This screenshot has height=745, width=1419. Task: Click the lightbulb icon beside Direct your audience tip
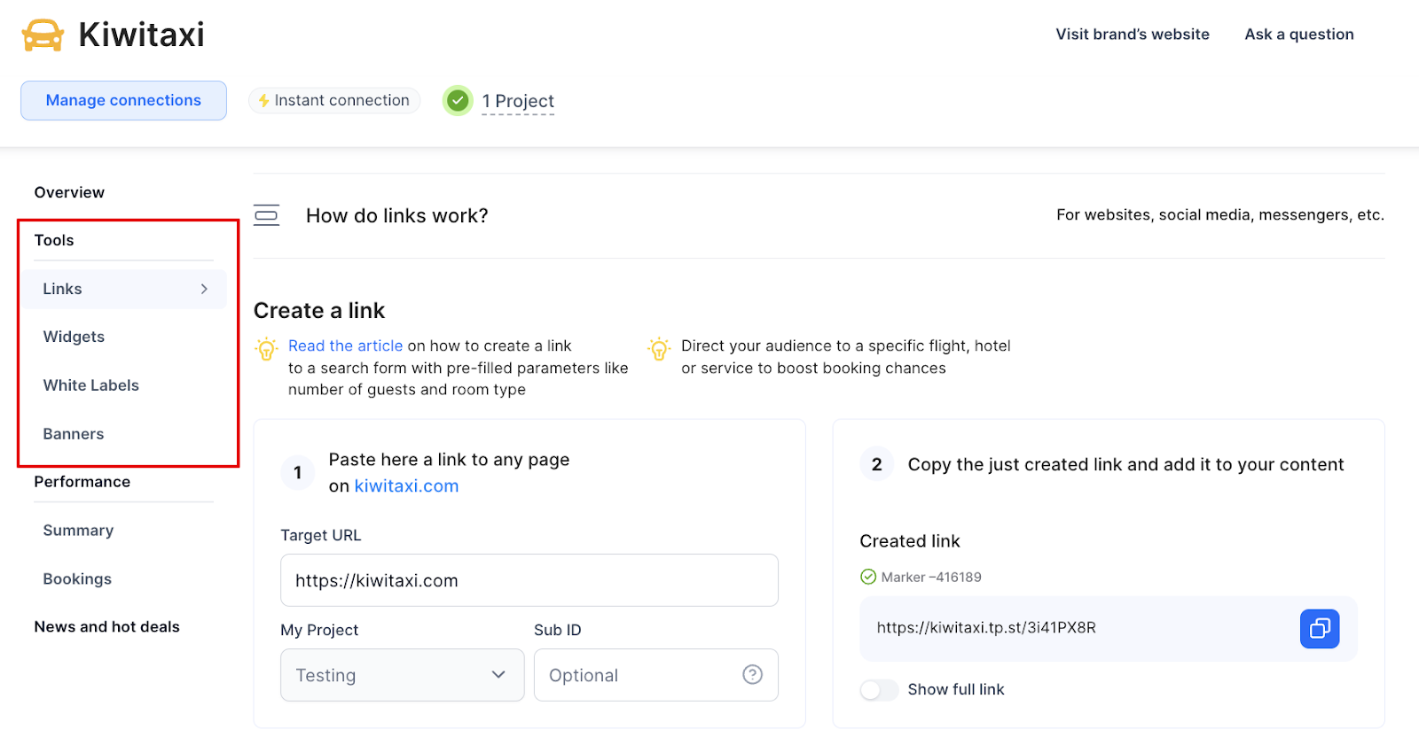tap(659, 348)
